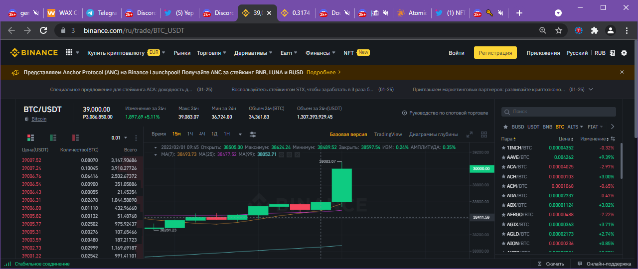Viewport: 638px width, 269px height.
Task: Expand more chart intervals dropdown arrow
Action: [240, 134]
